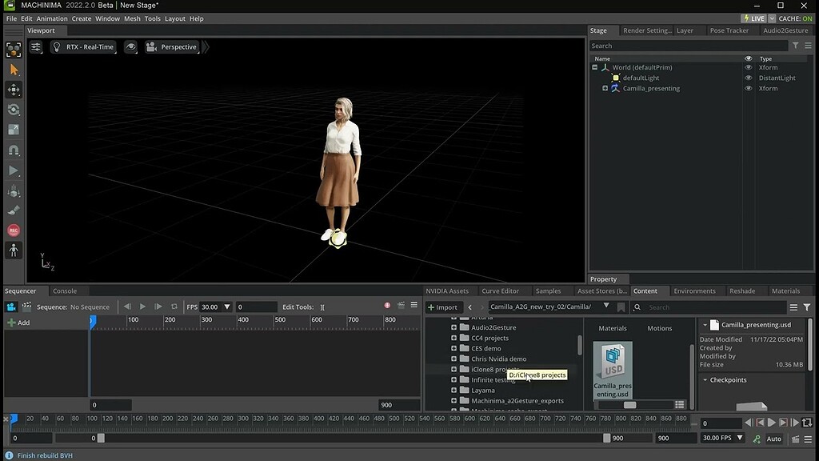Screen dimensions: 819x461
Task: Toggle the LIVE sync switch in the title bar
Action: click(x=753, y=17)
